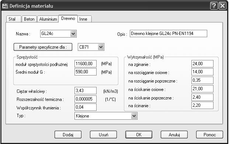Switch to the Beton tab
This screenshot has height=144, width=229.
(x=29, y=19)
